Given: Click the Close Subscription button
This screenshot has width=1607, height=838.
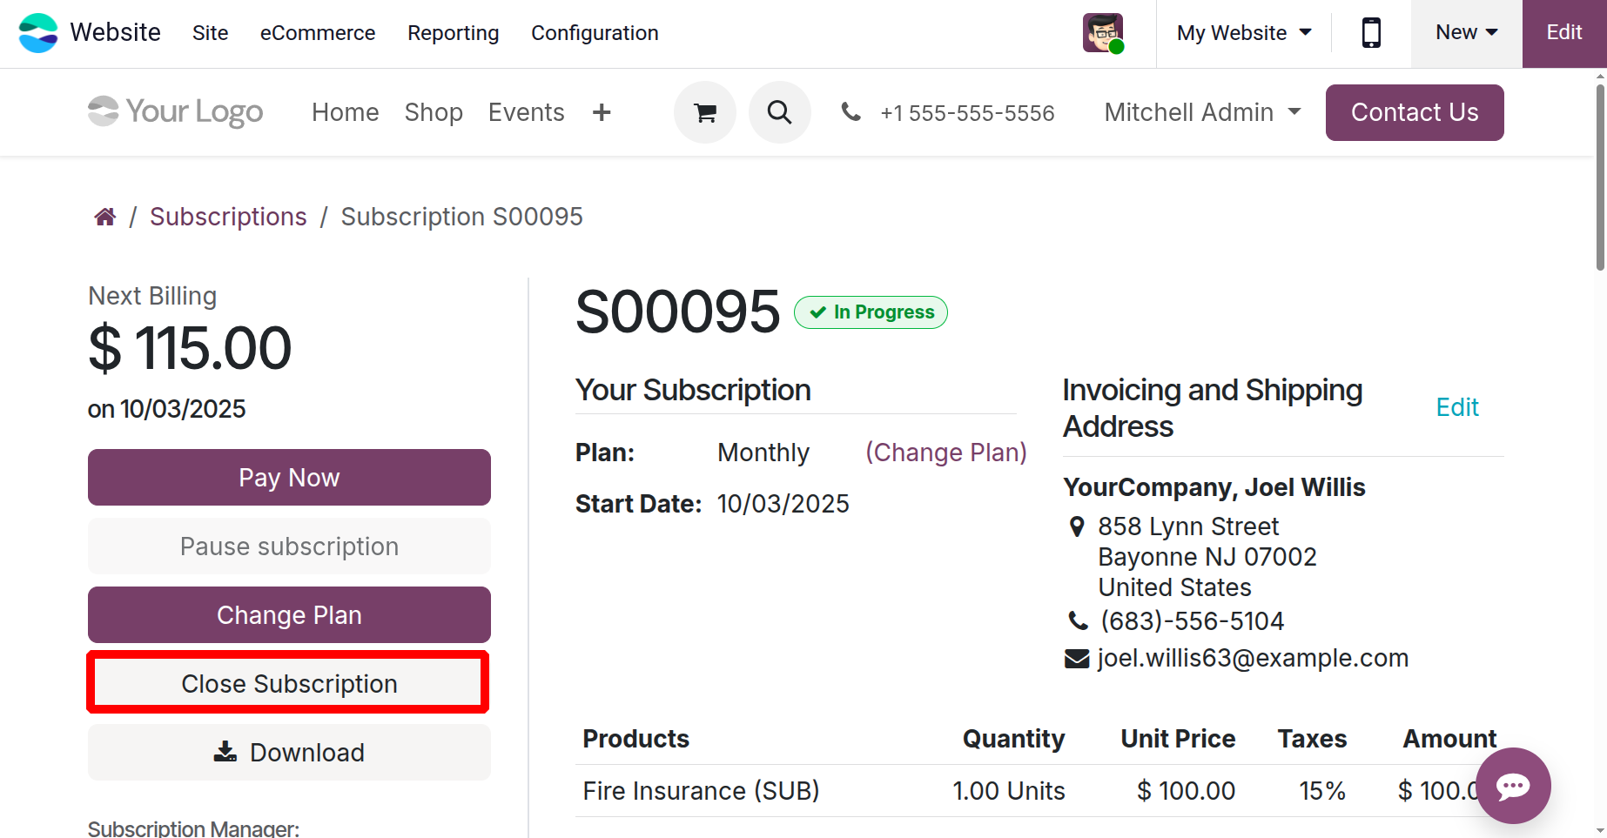Looking at the screenshot, I should [x=288, y=683].
